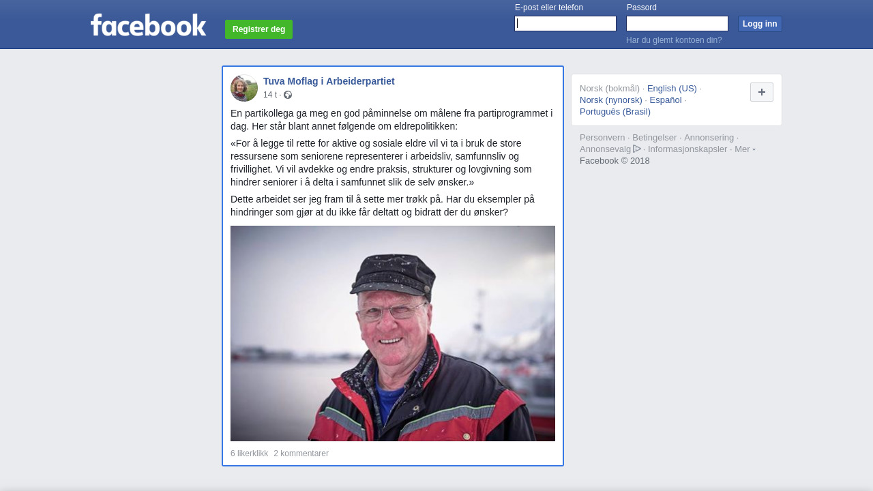This screenshot has width=873, height=491.
Task: Click the plus button for more languages
Action: click(762, 92)
